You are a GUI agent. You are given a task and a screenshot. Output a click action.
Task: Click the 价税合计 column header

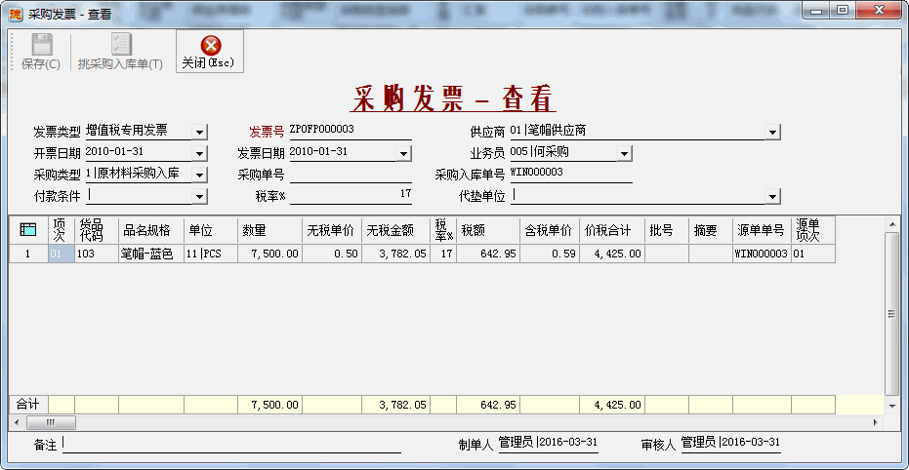pyautogui.click(x=612, y=230)
